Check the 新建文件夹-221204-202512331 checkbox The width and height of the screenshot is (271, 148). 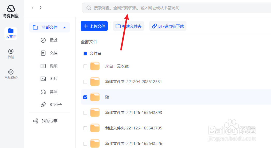(x=85, y=82)
